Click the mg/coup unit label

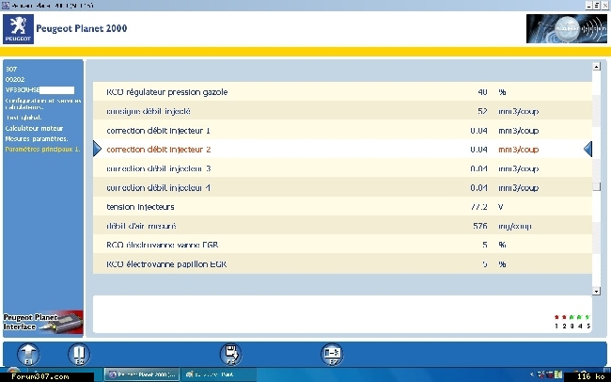(x=515, y=227)
